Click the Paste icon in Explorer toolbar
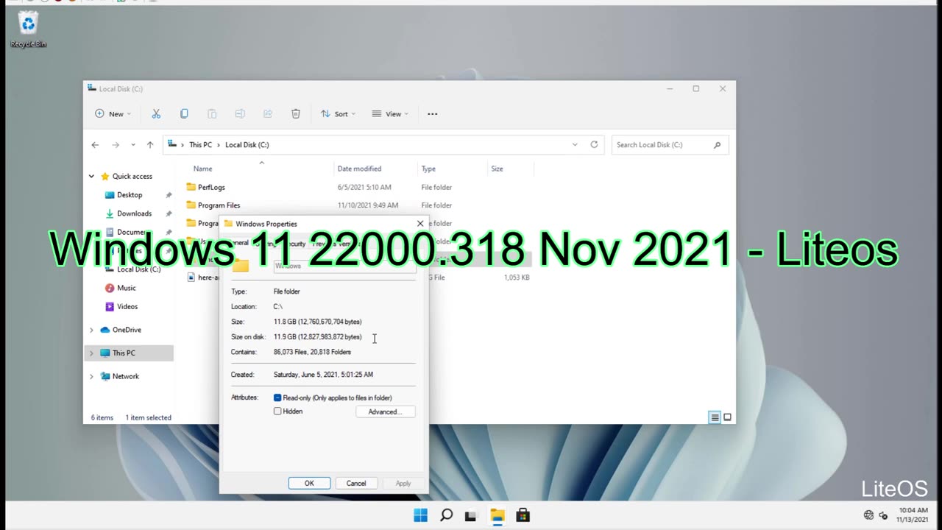942x530 pixels. point(212,114)
